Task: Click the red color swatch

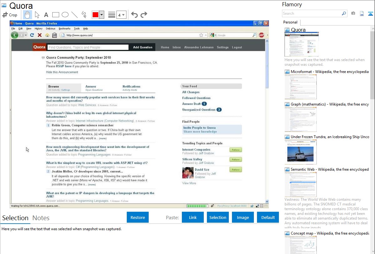Action: click(x=95, y=15)
